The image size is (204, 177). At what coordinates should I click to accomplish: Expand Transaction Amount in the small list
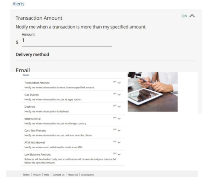tap(119, 83)
